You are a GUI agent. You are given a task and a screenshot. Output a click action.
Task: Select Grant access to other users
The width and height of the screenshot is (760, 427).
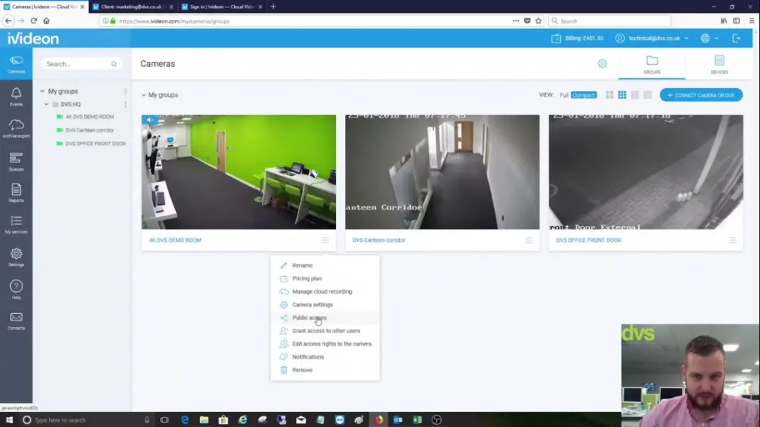click(324, 331)
